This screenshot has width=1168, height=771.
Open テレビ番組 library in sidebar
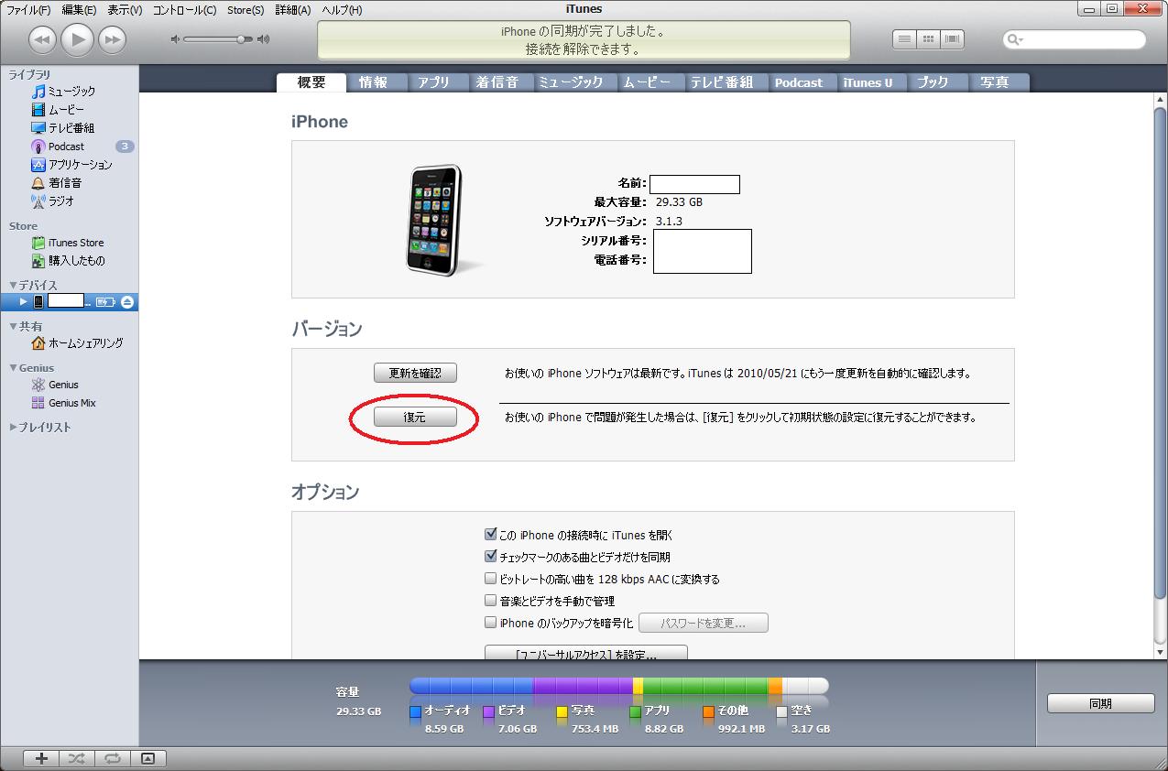click(x=63, y=128)
